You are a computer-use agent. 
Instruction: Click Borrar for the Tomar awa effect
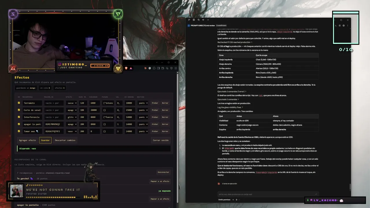165,131
